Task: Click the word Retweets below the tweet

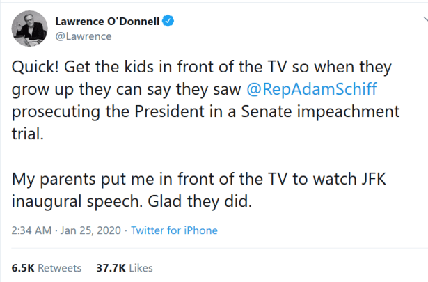Action: coord(59,267)
